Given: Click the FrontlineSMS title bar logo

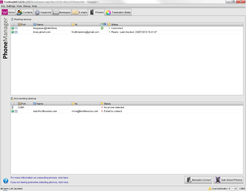Looking at the screenshot, I should [2, 2].
